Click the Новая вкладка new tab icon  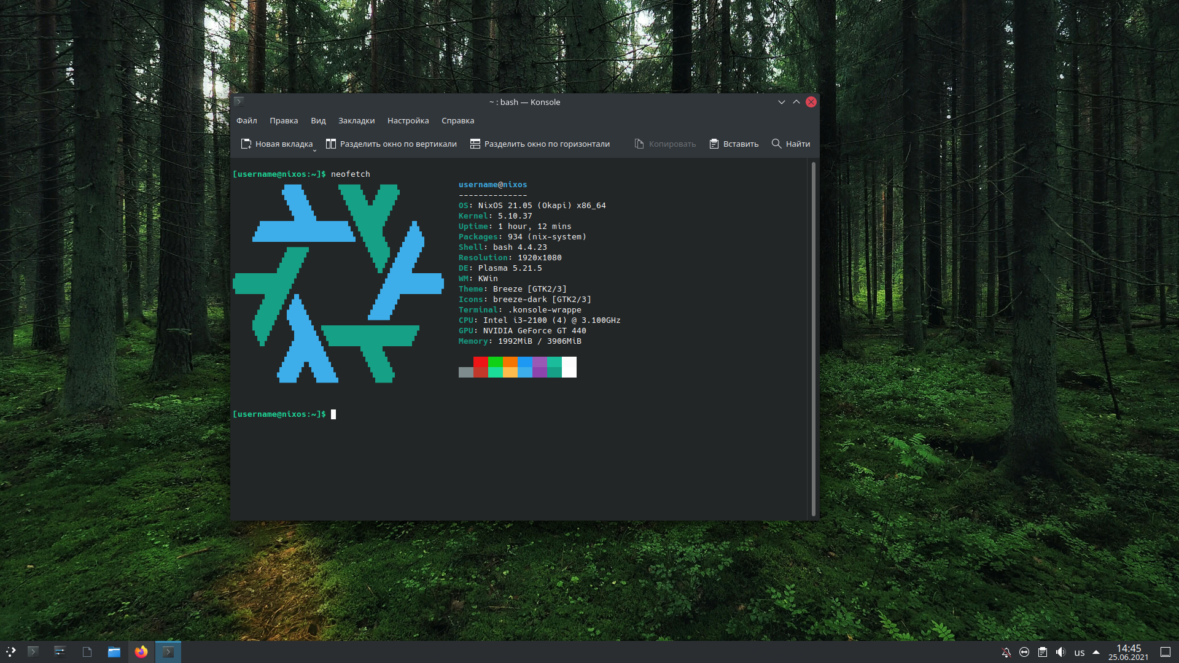pos(246,144)
